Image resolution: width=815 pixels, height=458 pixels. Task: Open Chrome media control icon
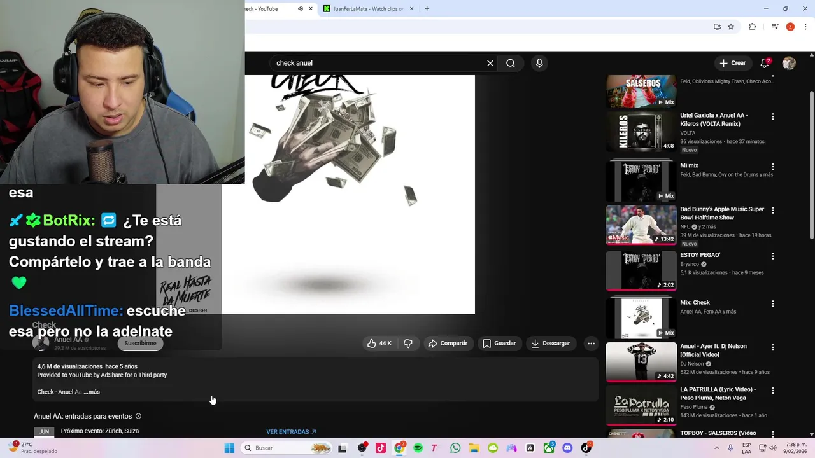[775, 27]
